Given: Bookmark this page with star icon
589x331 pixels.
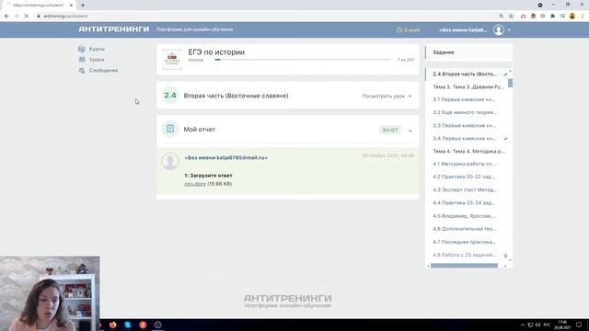Looking at the screenshot, I should point(511,17).
